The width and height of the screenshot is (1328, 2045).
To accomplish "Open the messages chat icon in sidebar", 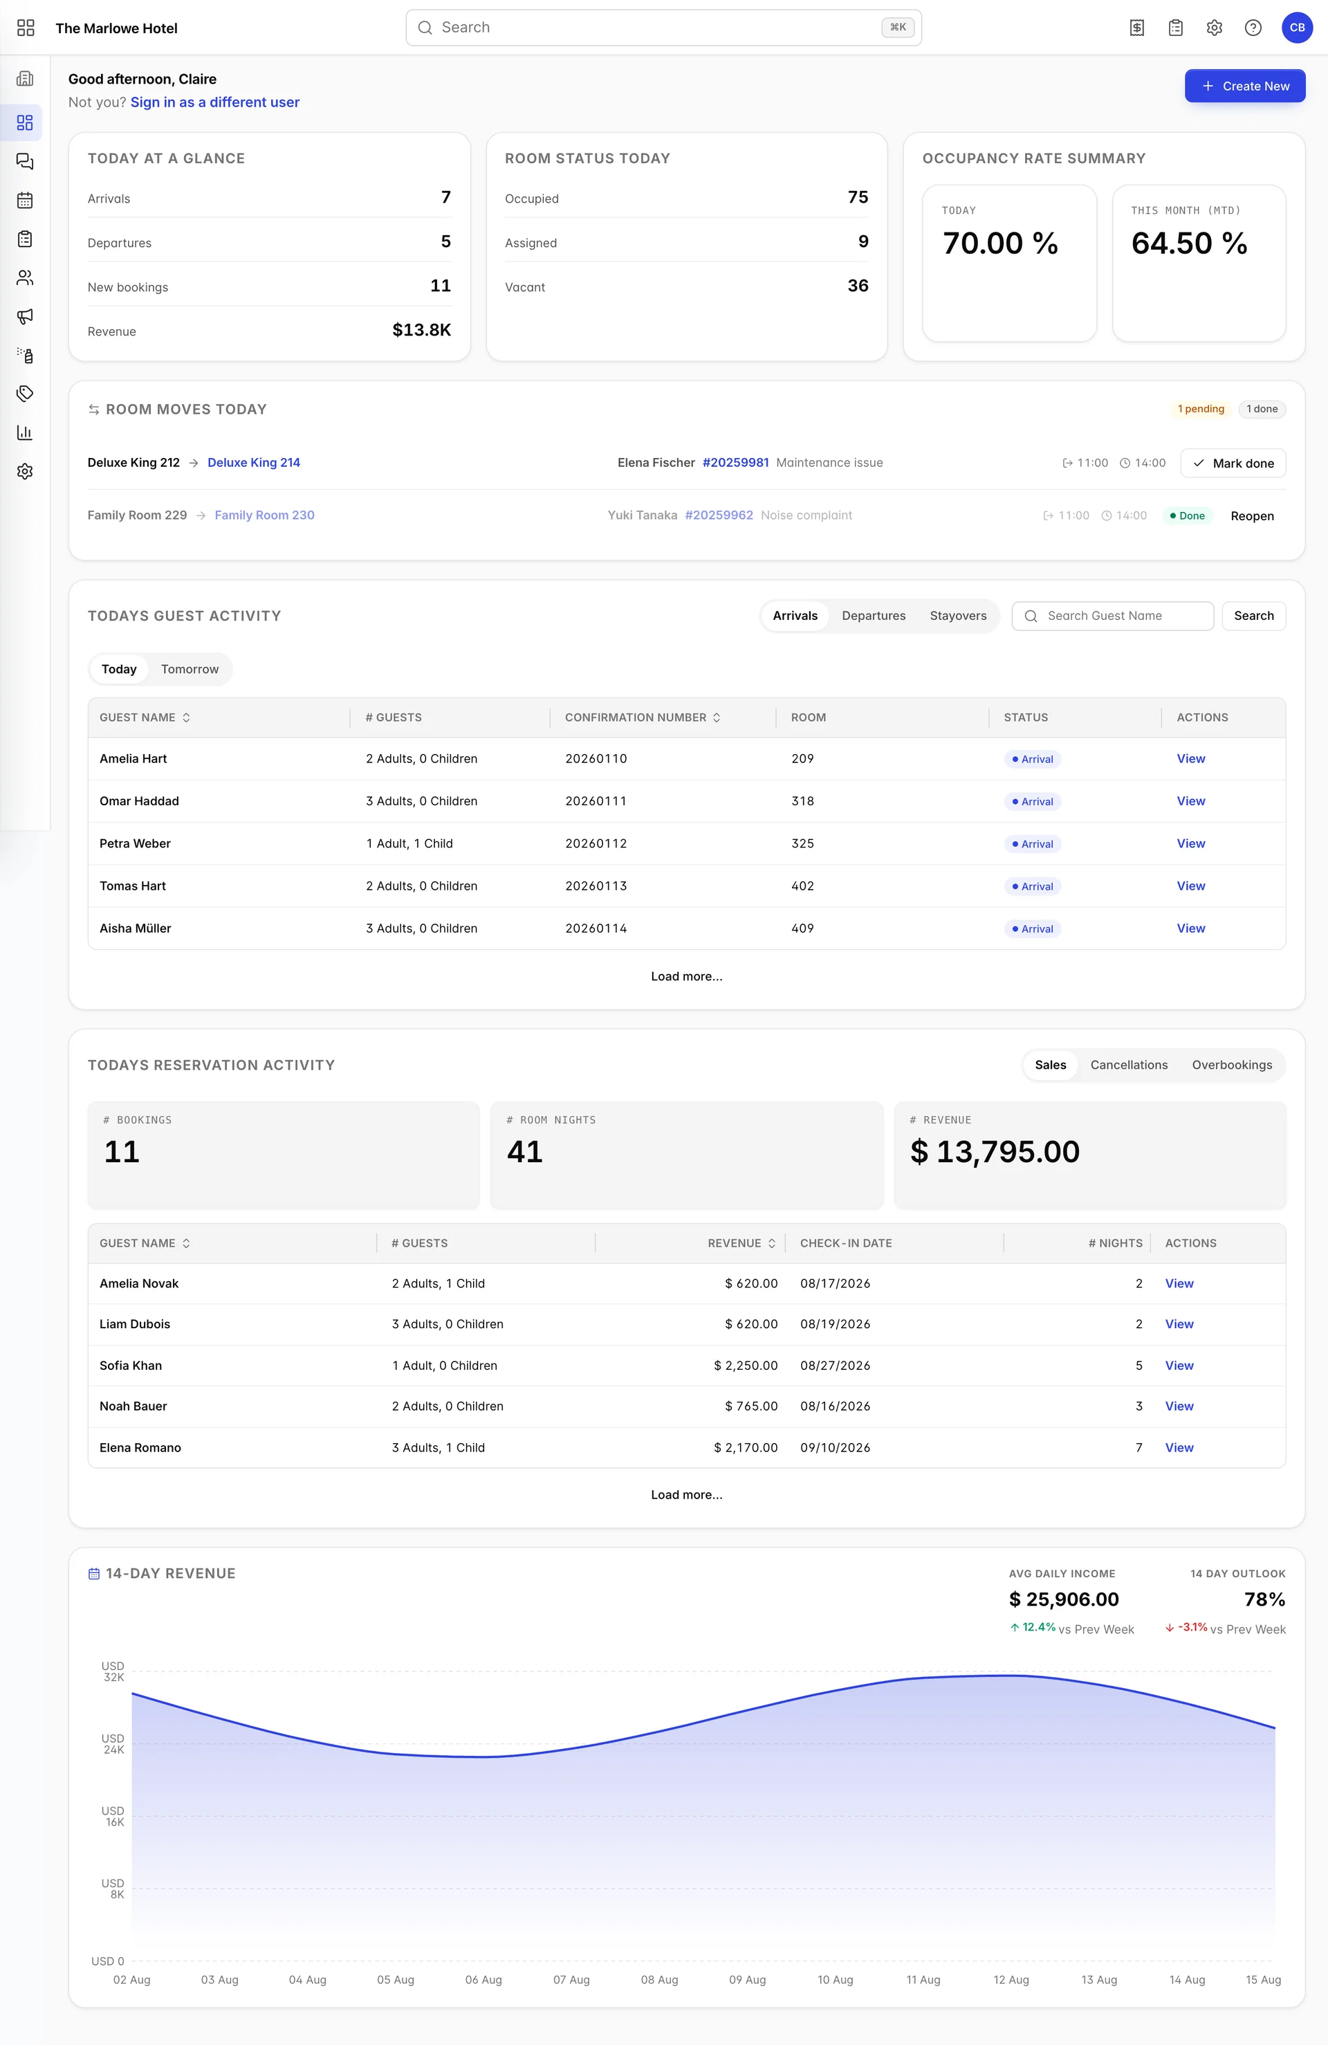I will 25,161.
